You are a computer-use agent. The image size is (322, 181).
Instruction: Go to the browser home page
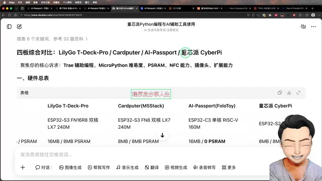(x=16, y=15)
